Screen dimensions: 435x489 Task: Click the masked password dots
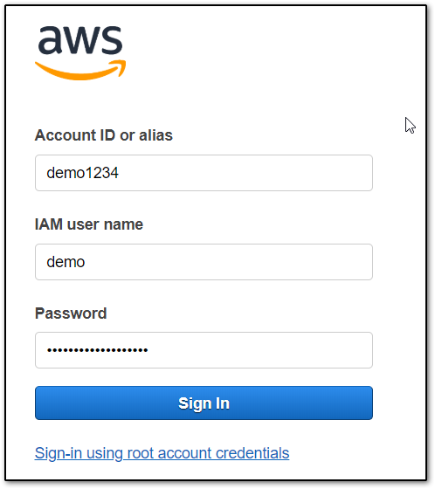[97, 350]
